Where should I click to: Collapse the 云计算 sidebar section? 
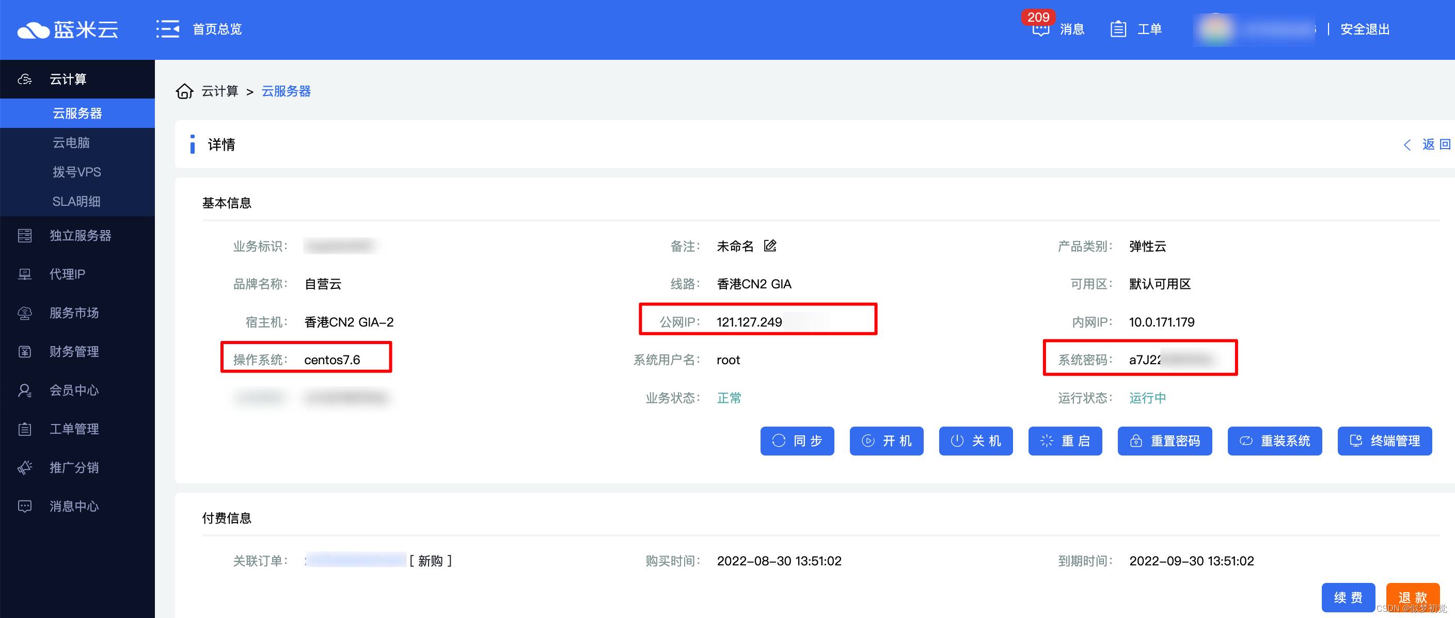click(x=68, y=79)
